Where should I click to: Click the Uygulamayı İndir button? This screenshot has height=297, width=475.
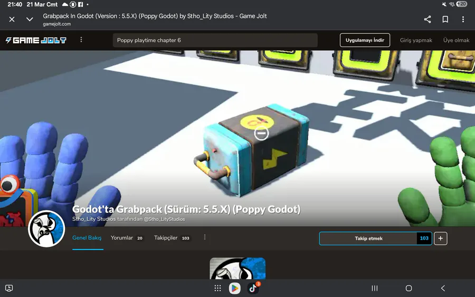point(365,40)
